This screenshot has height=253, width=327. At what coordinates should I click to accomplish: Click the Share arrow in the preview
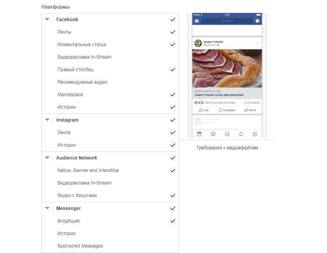(250, 110)
